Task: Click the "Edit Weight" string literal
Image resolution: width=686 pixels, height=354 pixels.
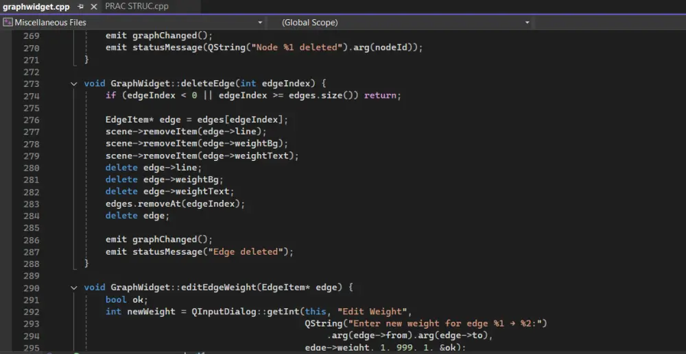Action: (x=372, y=312)
